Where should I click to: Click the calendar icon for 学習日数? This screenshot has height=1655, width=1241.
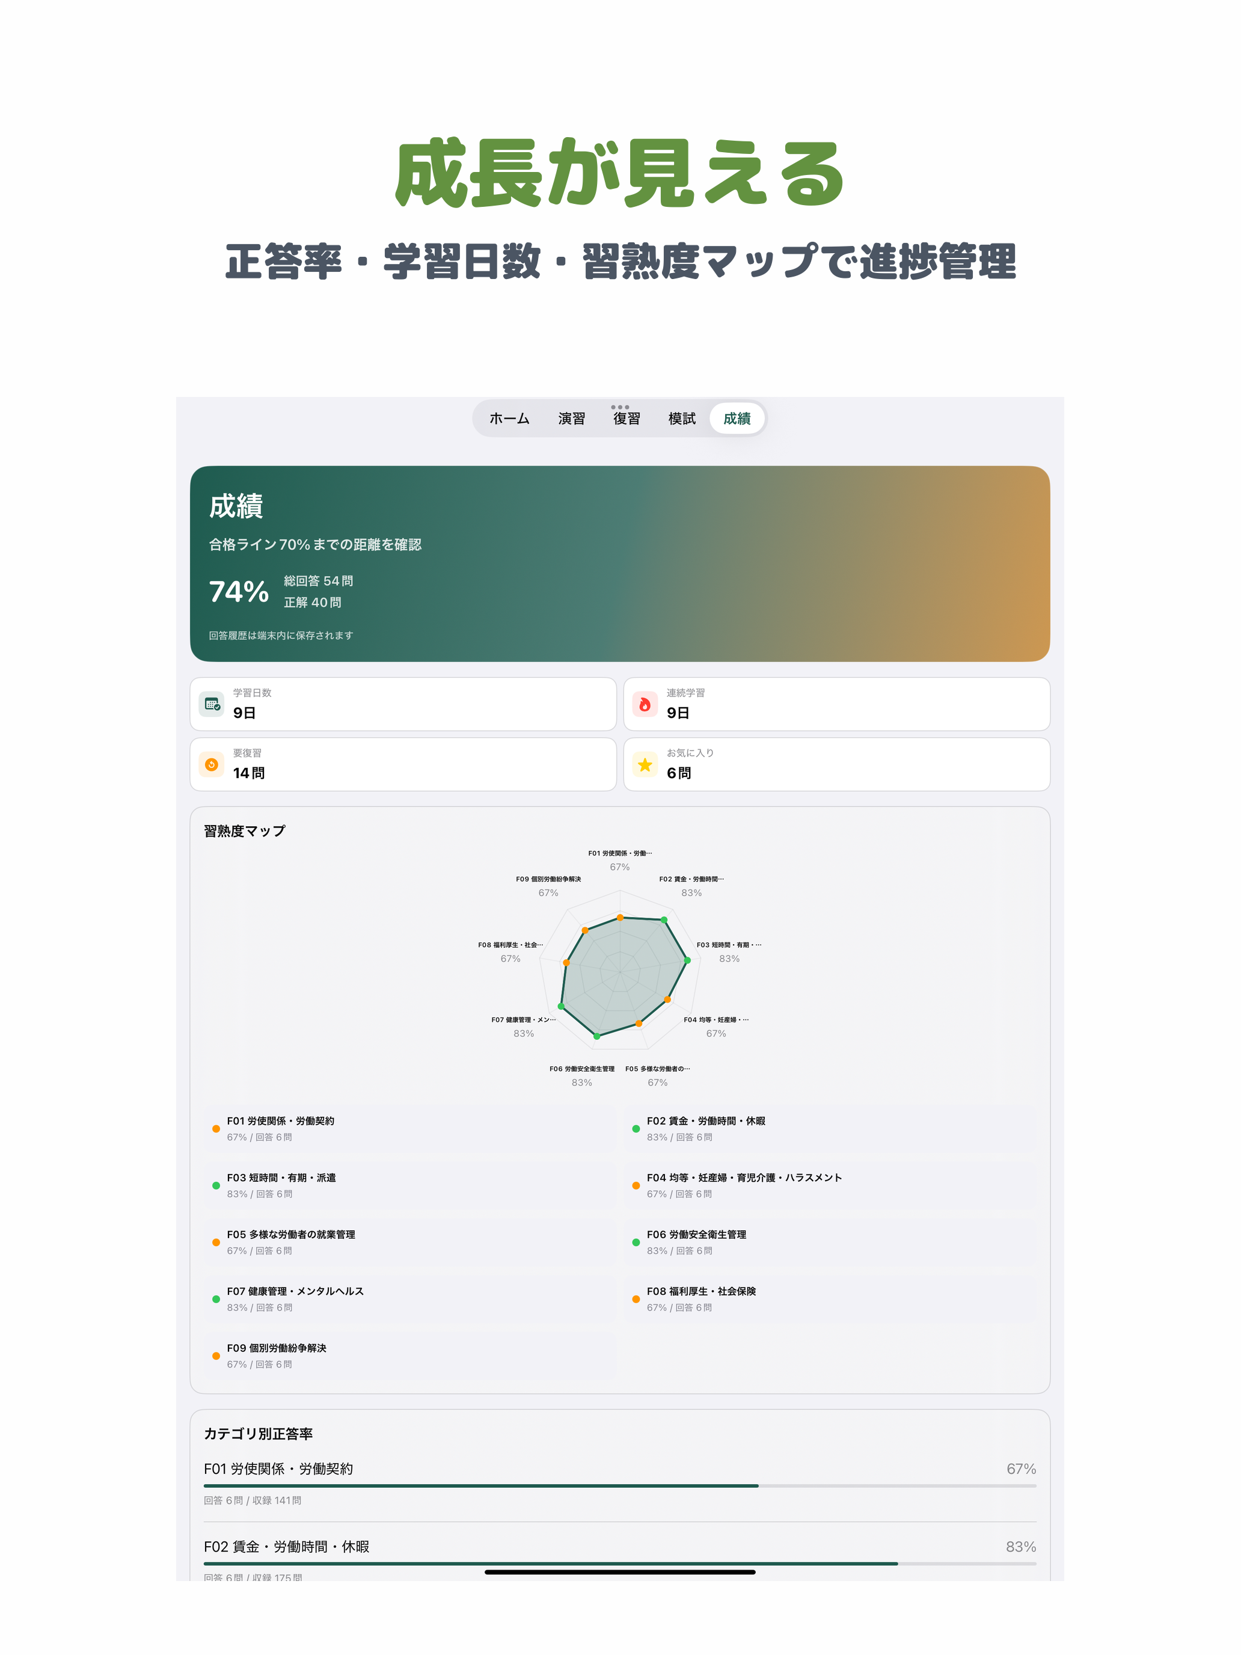point(212,704)
